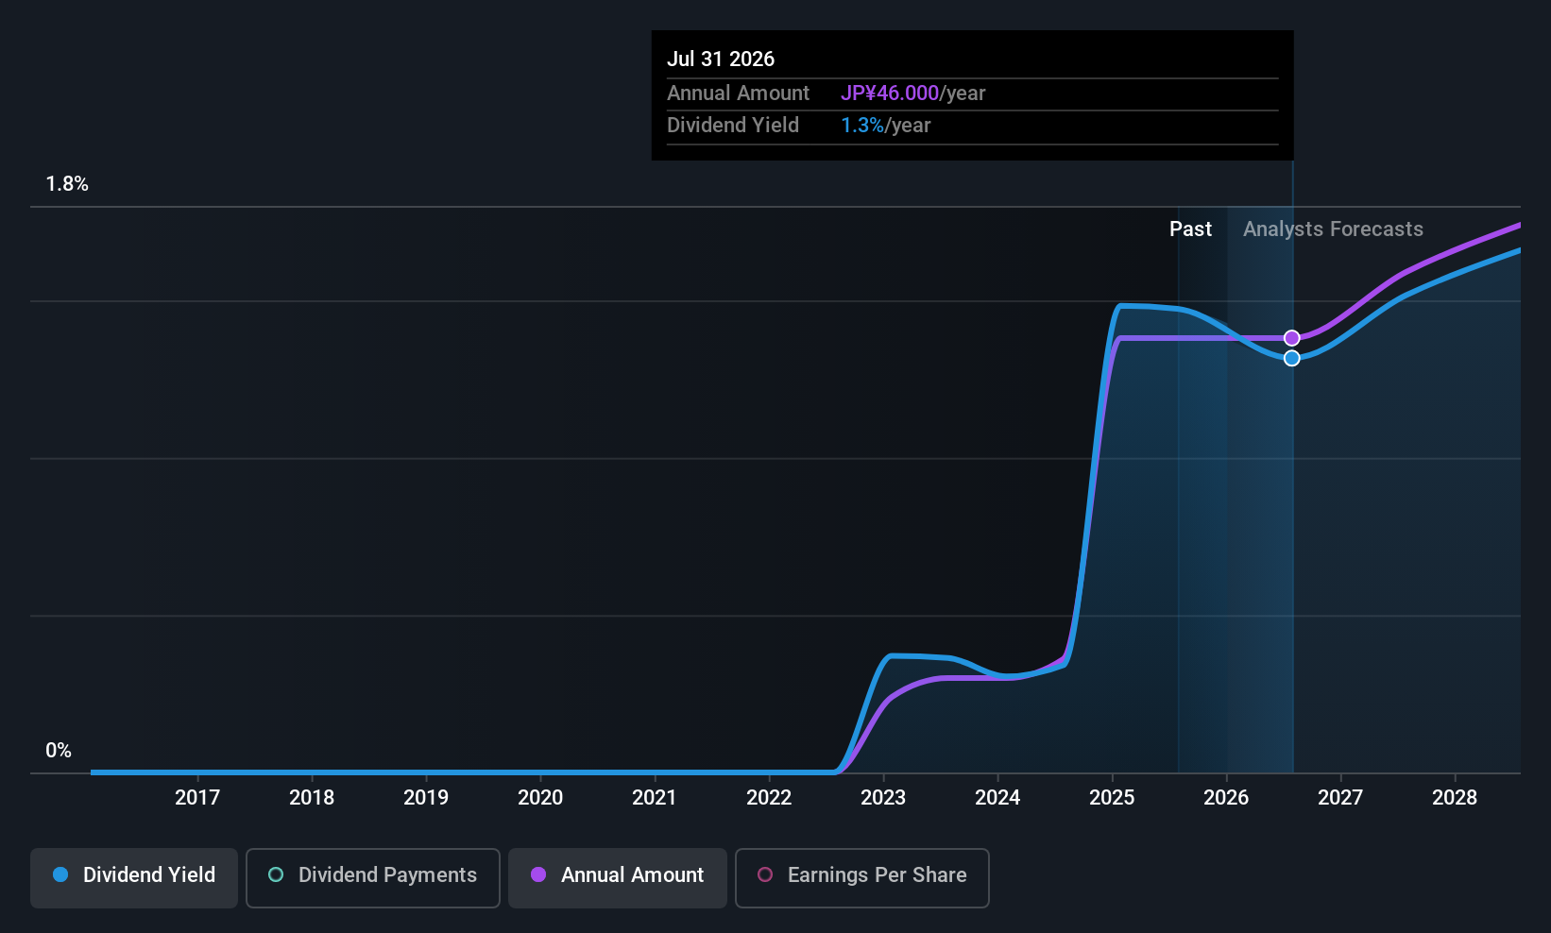Toggle the Dividend Yield legend series

134,878
